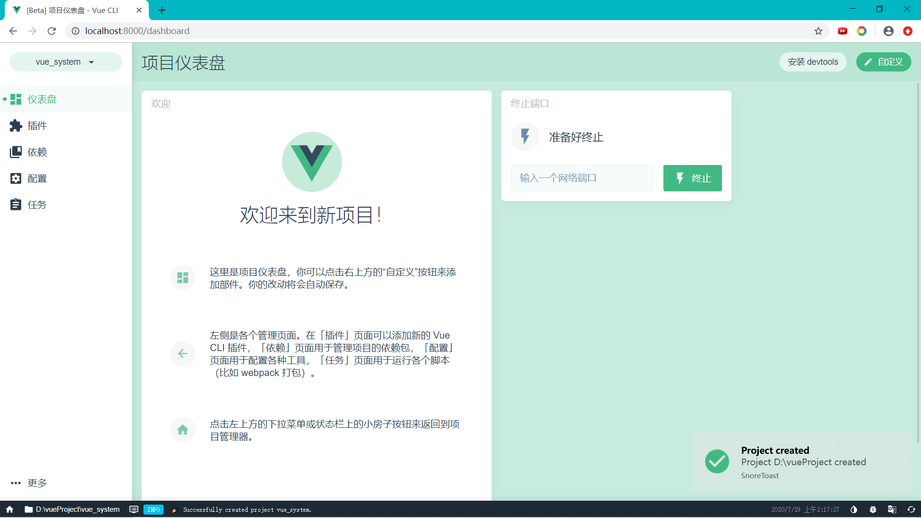Viewport: 921px width, 518px height.
Task: Click the network port input field
Action: click(582, 178)
